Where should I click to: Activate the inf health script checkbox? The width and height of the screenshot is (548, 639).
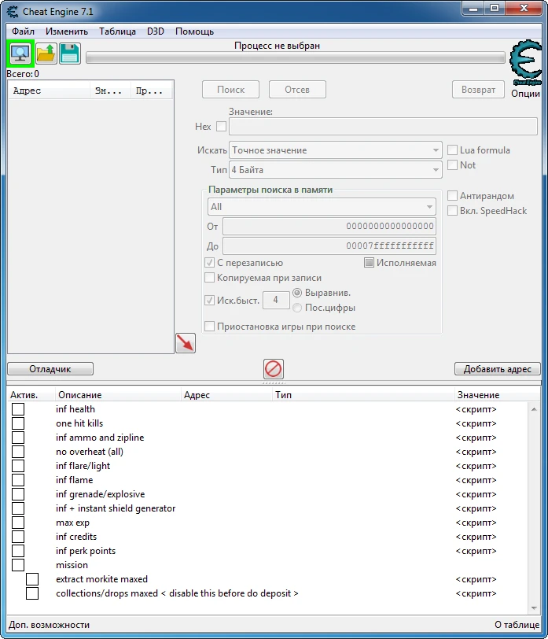18,409
